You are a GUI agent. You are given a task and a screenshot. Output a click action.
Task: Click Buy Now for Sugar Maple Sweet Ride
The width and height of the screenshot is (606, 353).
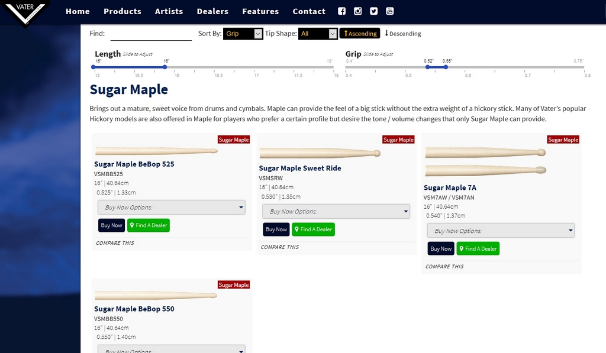pyautogui.click(x=276, y=229)
